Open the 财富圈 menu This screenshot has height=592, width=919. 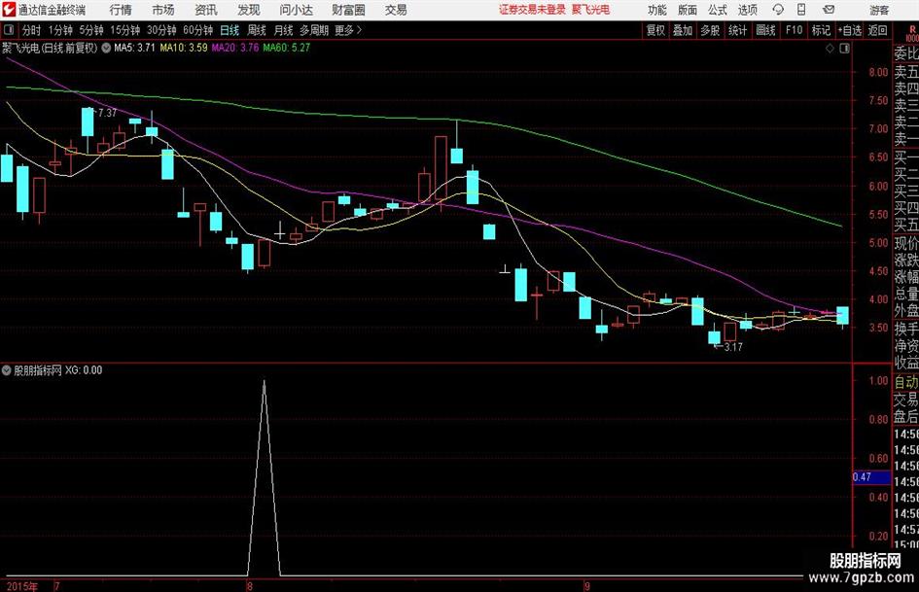[348, 10]
